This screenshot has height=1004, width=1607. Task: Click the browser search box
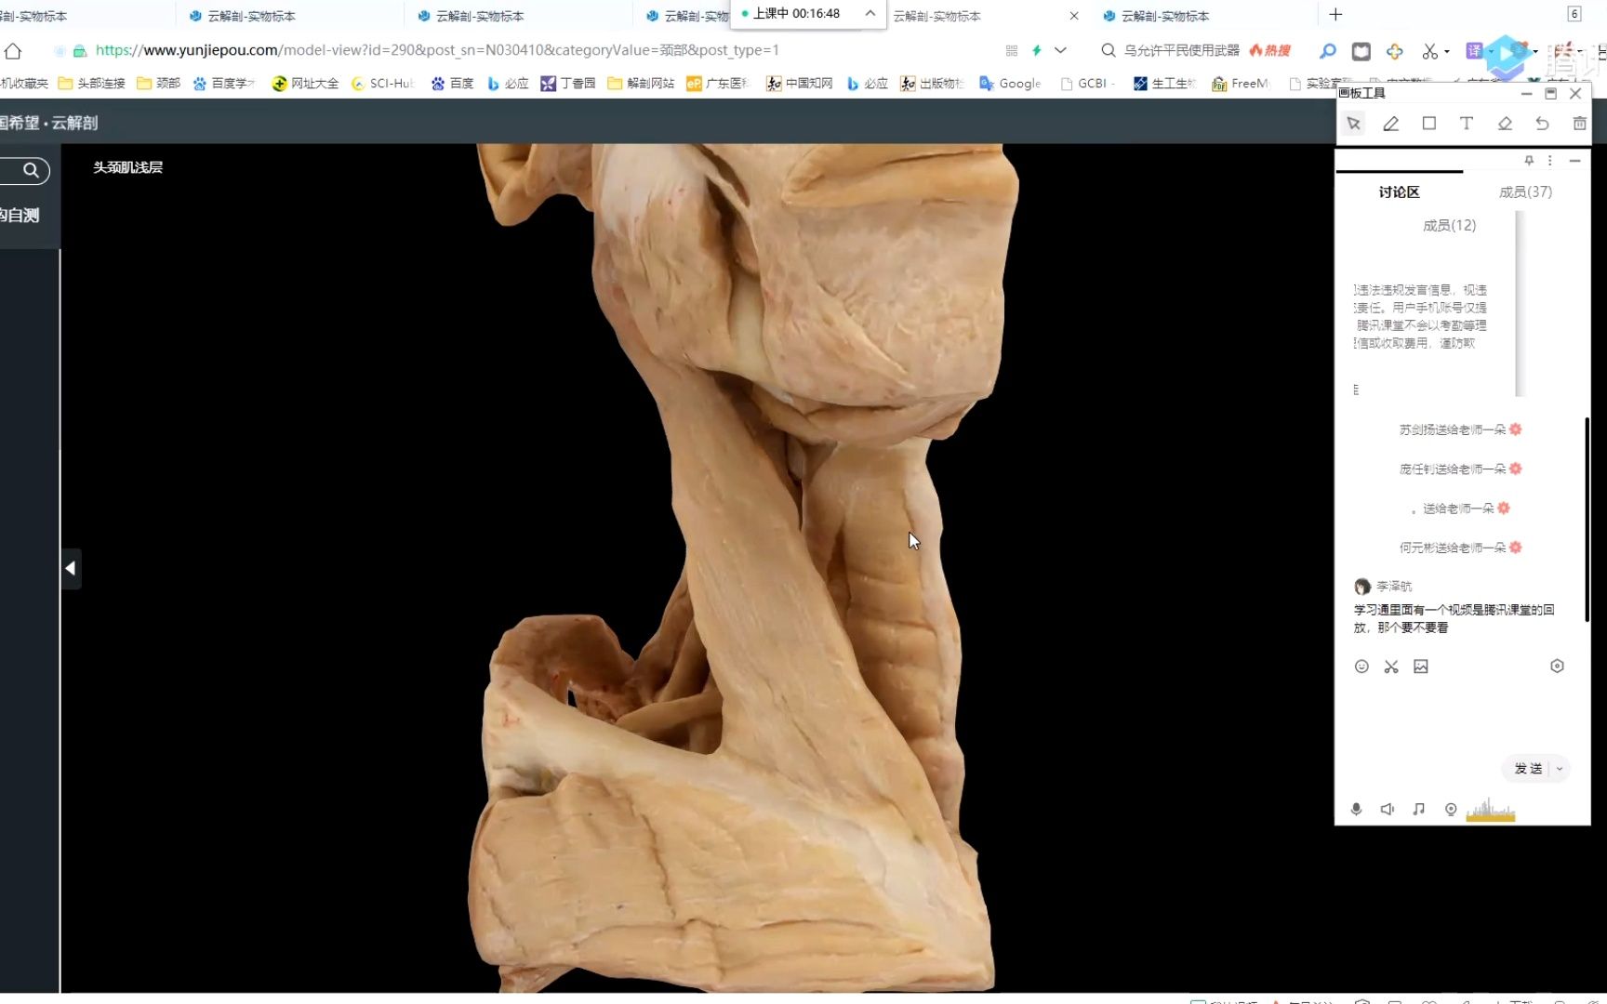tap(1181, 51)
